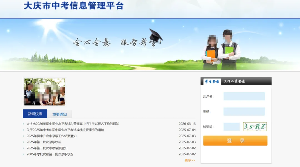
Task: Select the 重要通知 tab
Action: [59, 114]
